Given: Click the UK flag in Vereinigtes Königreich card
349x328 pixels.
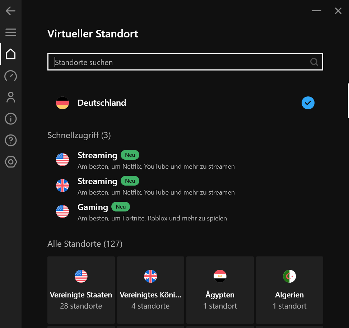Looking at the screenshot, I should tap(150, 276).
